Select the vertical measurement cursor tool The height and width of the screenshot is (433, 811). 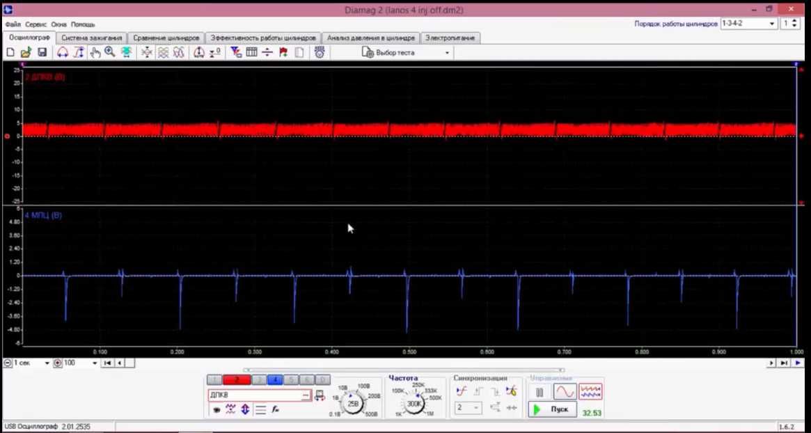tap(79, 52)
